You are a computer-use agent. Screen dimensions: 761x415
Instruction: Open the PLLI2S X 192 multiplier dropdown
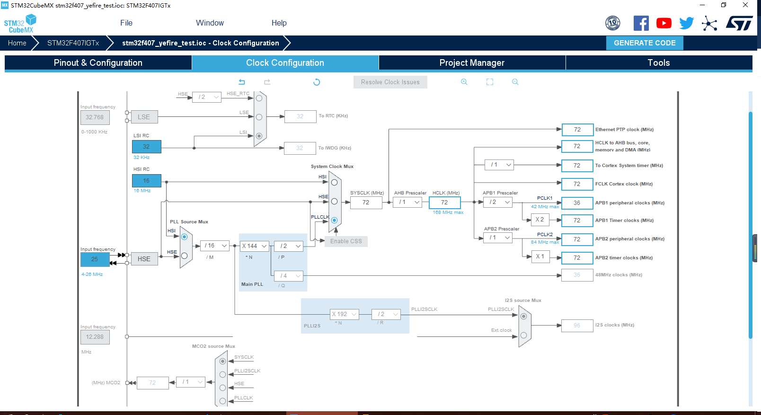click(x=345, y=314)
